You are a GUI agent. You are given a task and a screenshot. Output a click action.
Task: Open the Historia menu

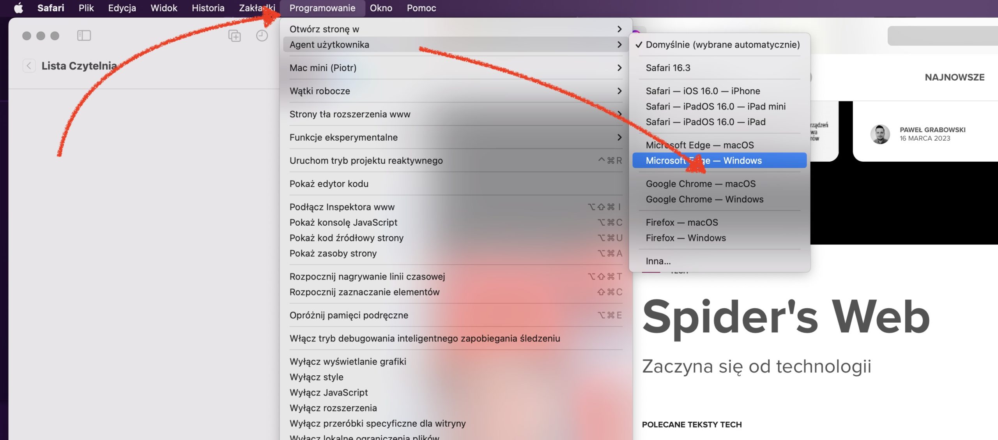point(208,8)
